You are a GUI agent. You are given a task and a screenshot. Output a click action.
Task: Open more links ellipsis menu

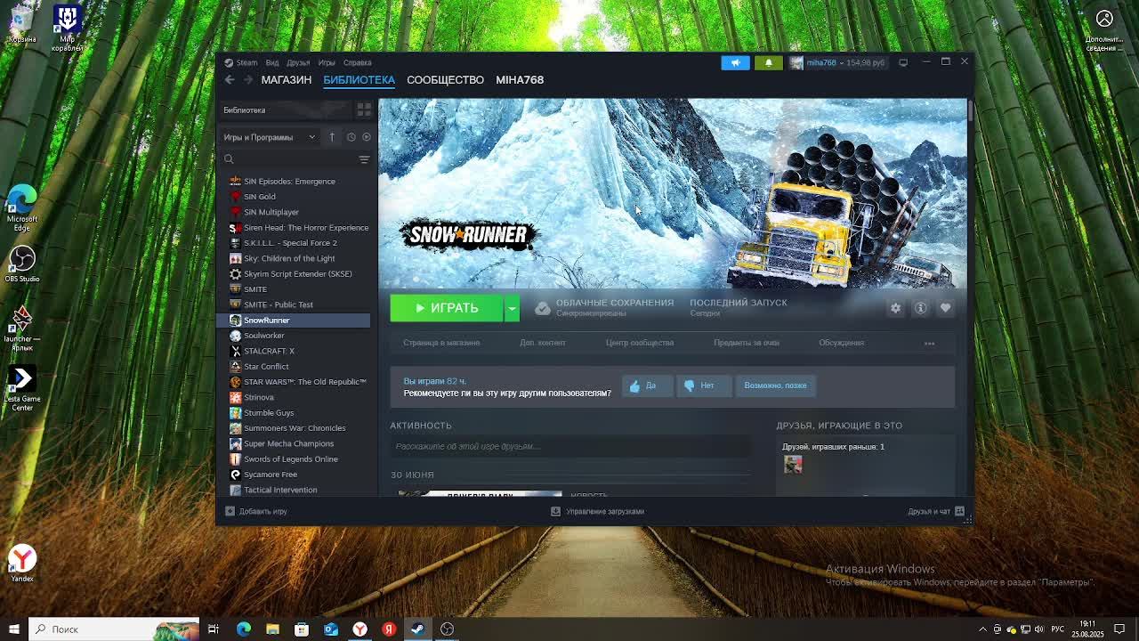[929, 343]
